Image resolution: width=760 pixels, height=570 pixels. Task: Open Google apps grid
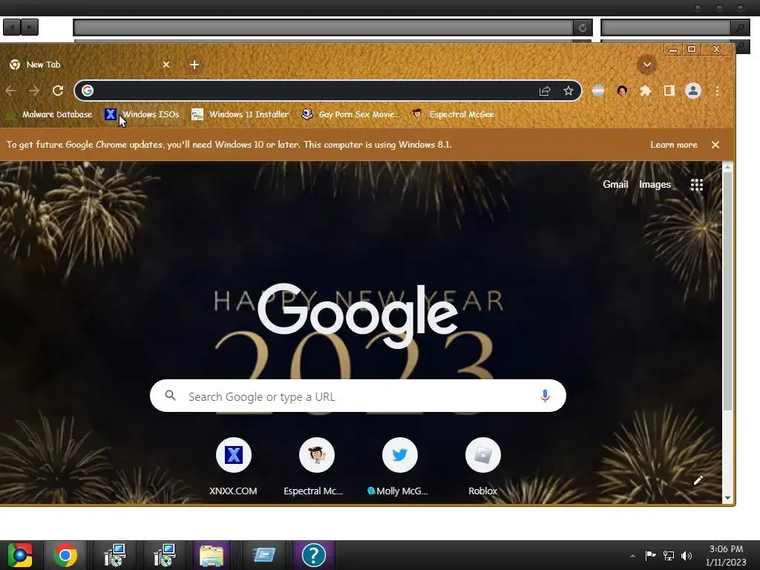tap(696, 185)
